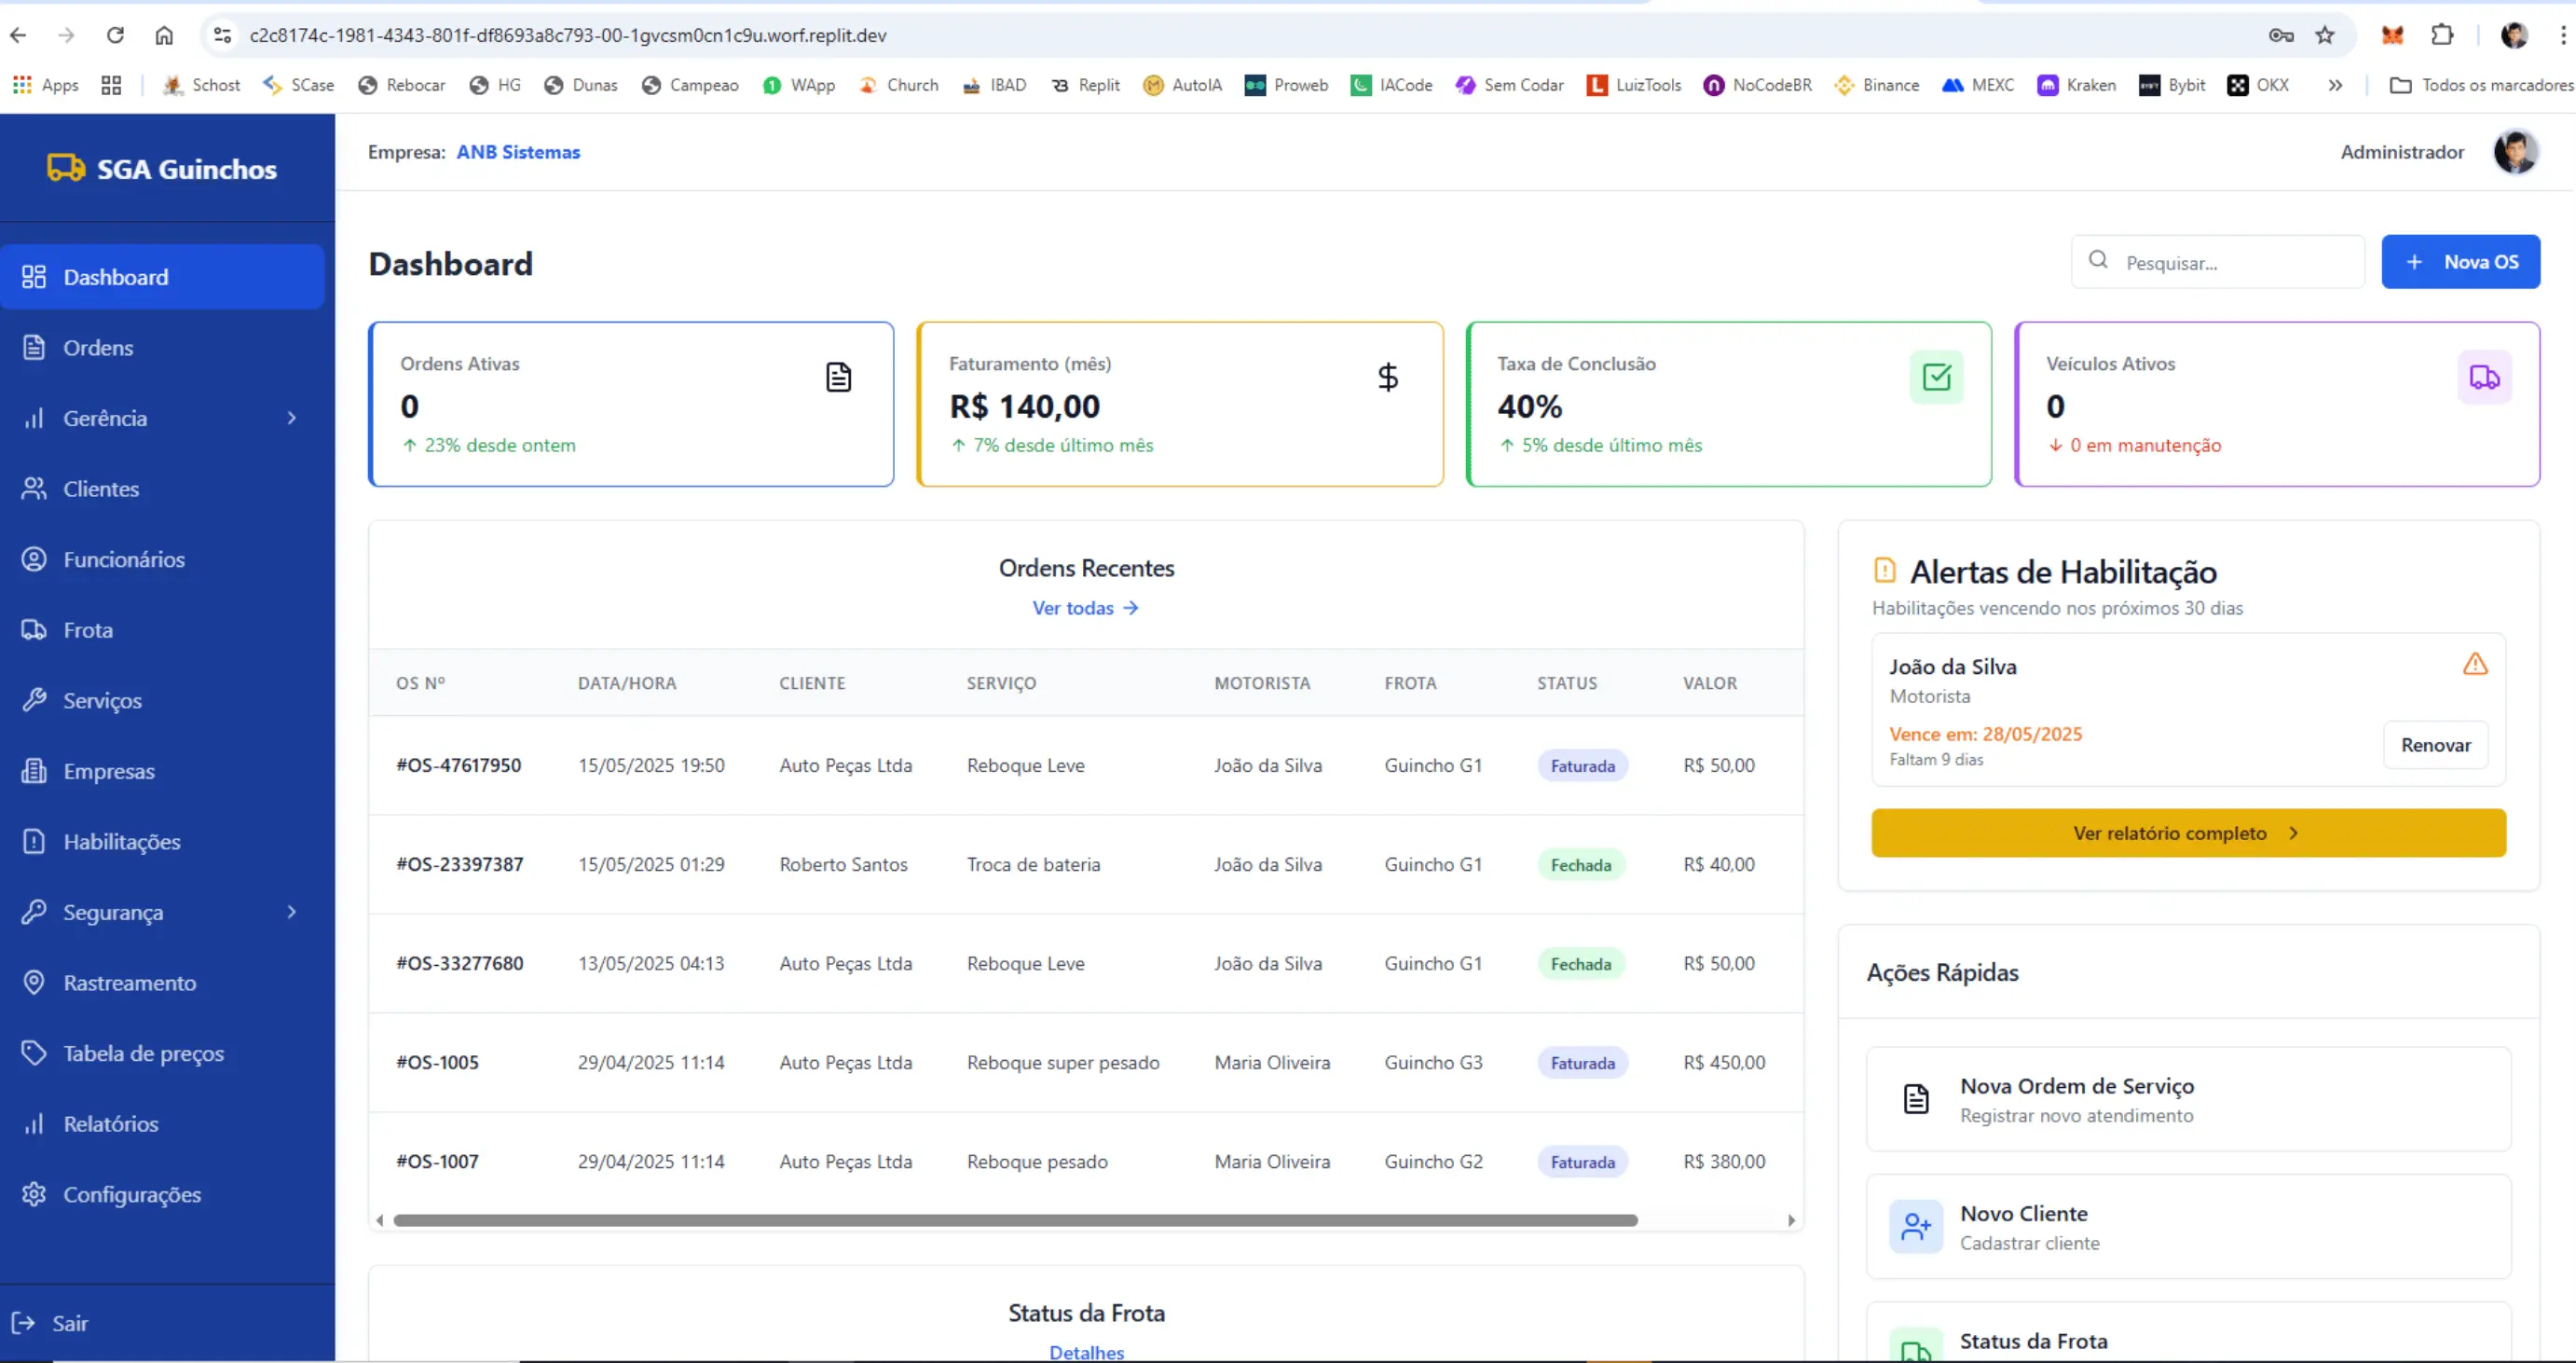
Task: Bookmark this page with star icon
Action: coord(2325,35)
